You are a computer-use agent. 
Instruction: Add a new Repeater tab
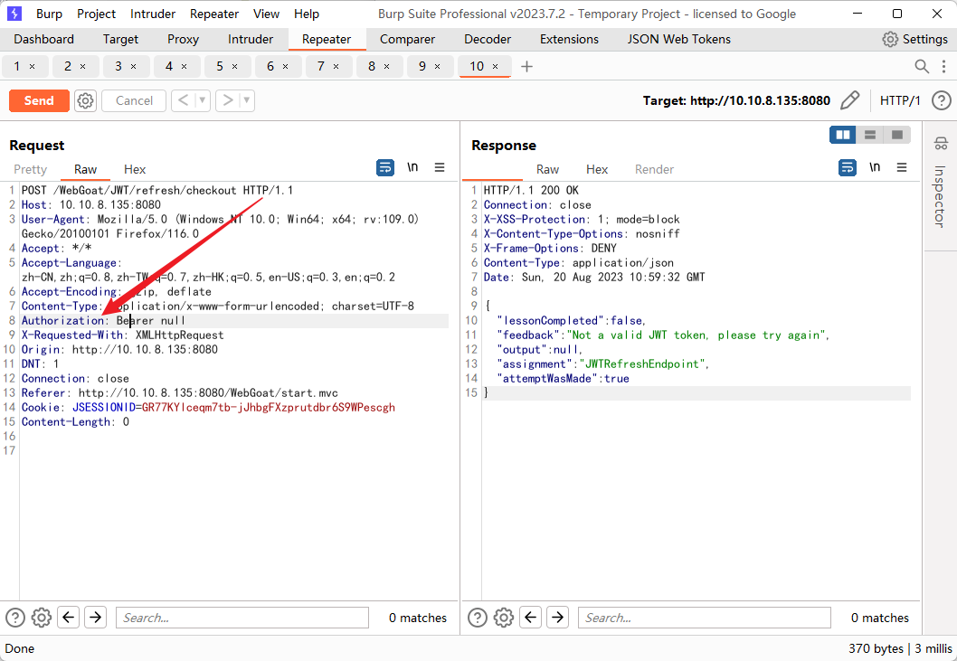tap(526, 66)
